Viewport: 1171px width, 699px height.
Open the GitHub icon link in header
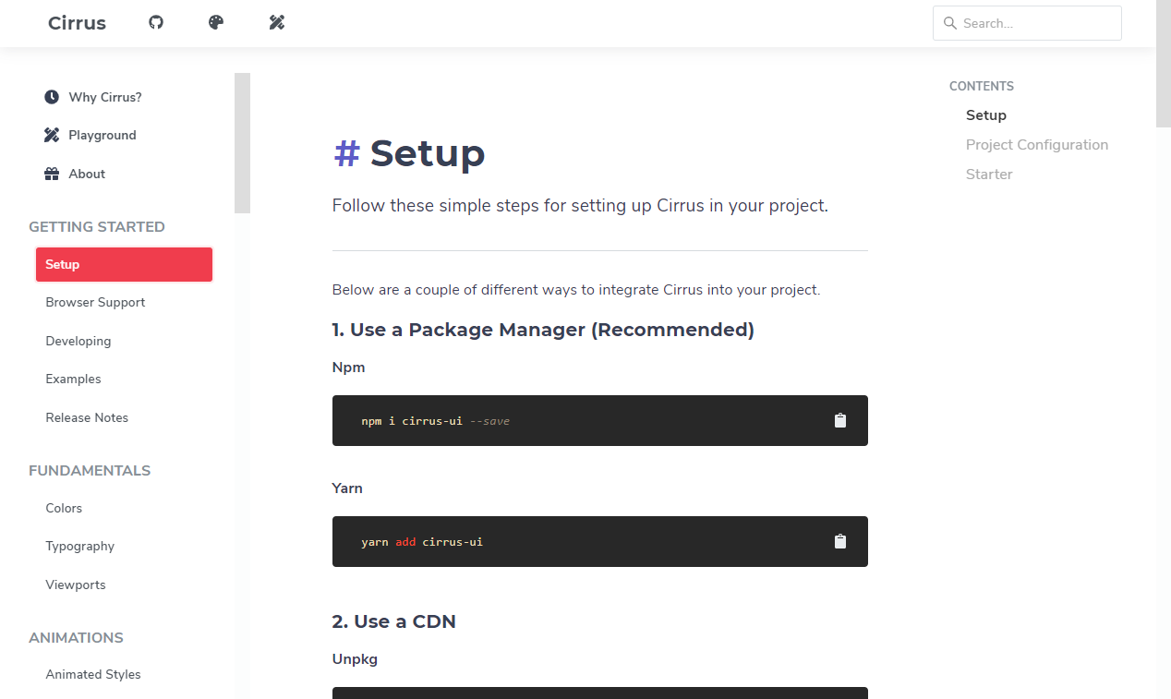tap(156, 22)
